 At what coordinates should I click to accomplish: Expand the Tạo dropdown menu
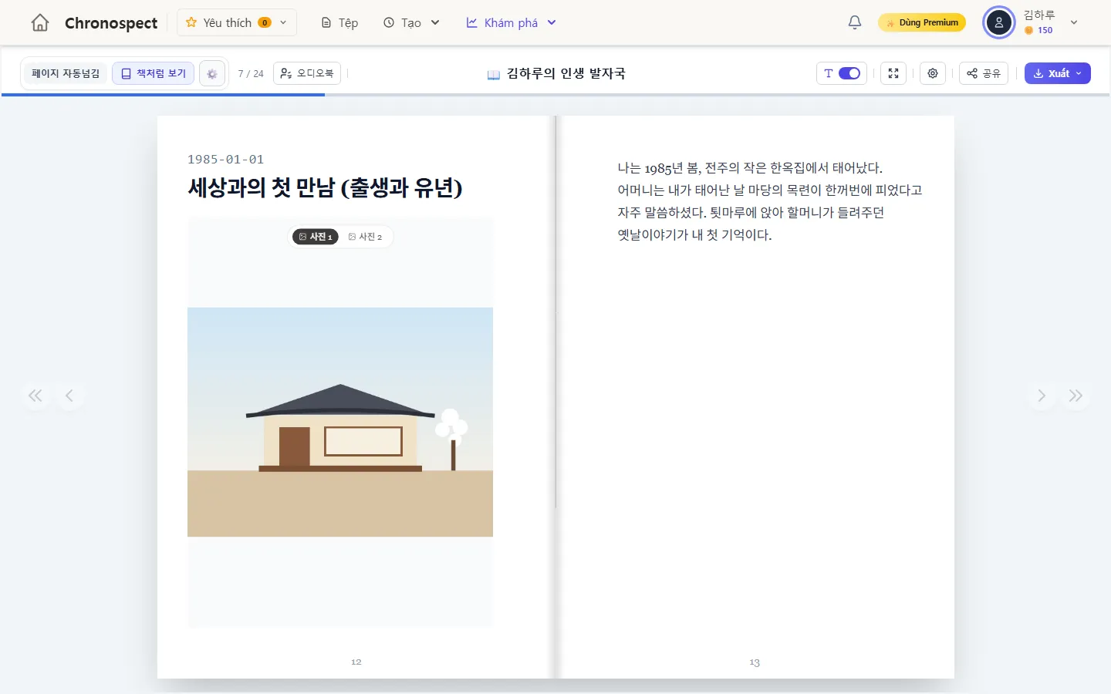411,22
